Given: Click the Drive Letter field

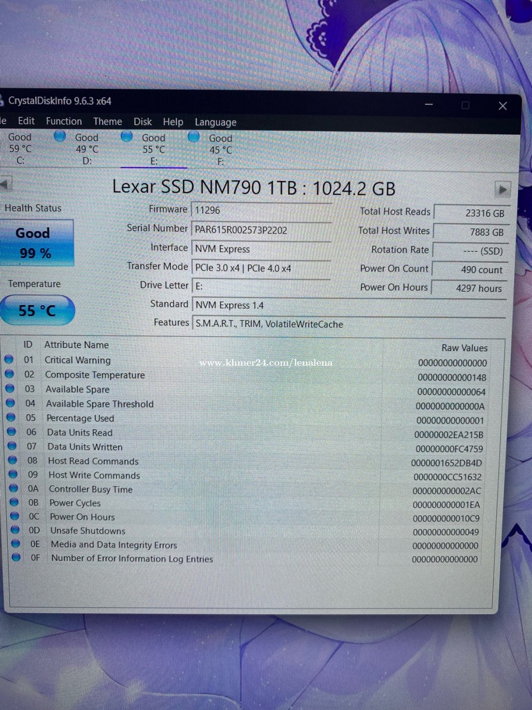Looking at the screenshot, I should (x=261, y=287).
